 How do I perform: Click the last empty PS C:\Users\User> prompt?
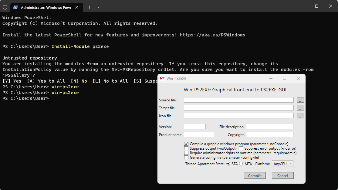(x=26, y=98)
